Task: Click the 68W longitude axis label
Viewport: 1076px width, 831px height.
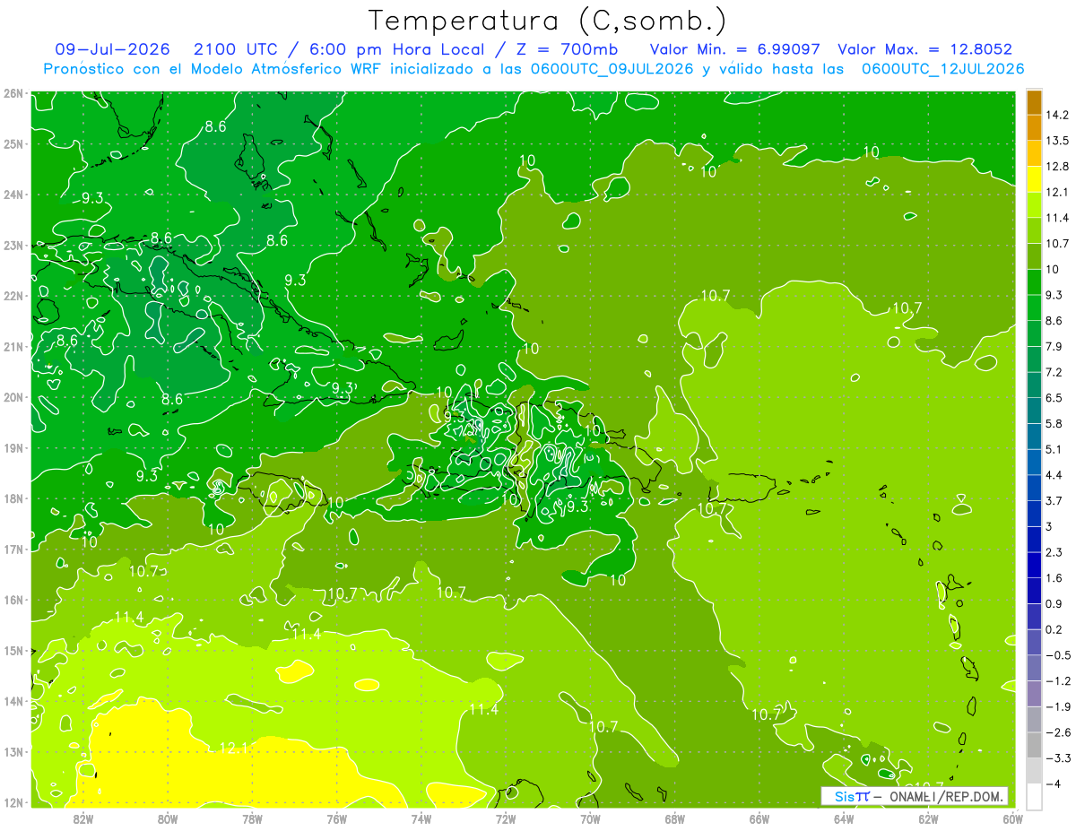Action: tap(675, 818)
